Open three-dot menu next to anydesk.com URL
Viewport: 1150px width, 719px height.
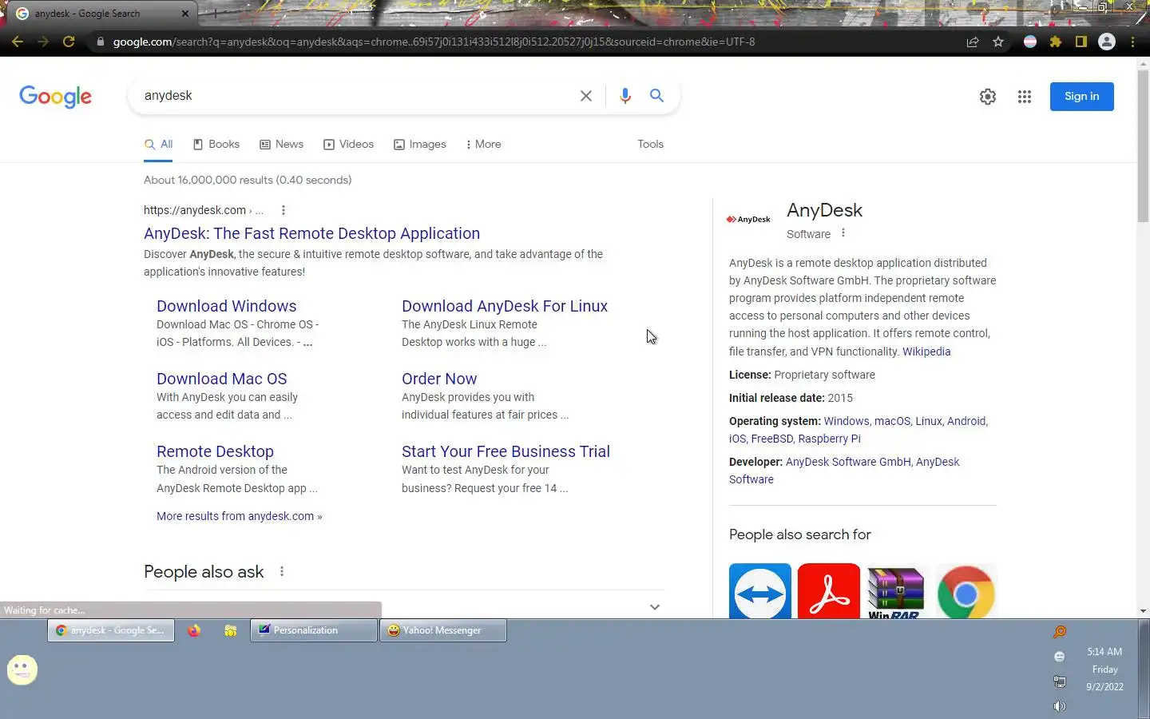coord(284,210)
